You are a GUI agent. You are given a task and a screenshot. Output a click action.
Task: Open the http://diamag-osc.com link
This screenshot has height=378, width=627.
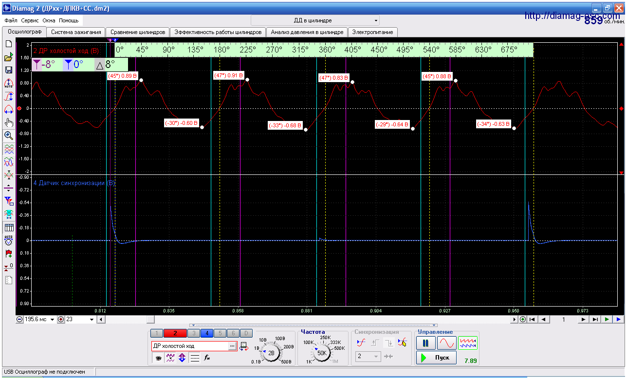(572, 16)
